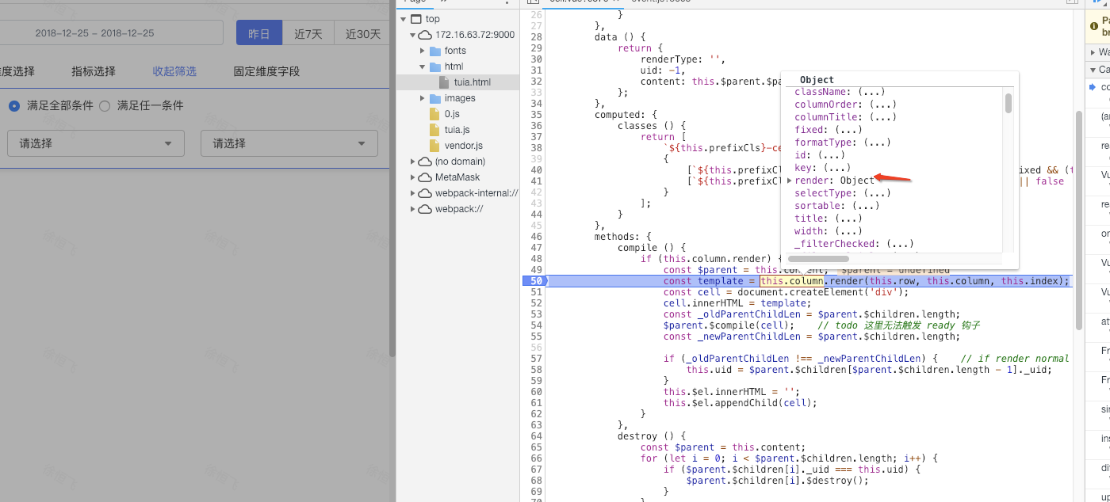Collapse the 172.16.63.72:9000 domain node
The height and width of the screenshot is (502, 1110).
(413, 35)
